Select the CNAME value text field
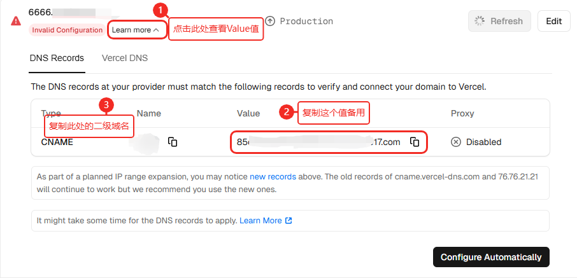Image resolution: width=577 pixels, height=278 pixels. click(x=318, y=142)
